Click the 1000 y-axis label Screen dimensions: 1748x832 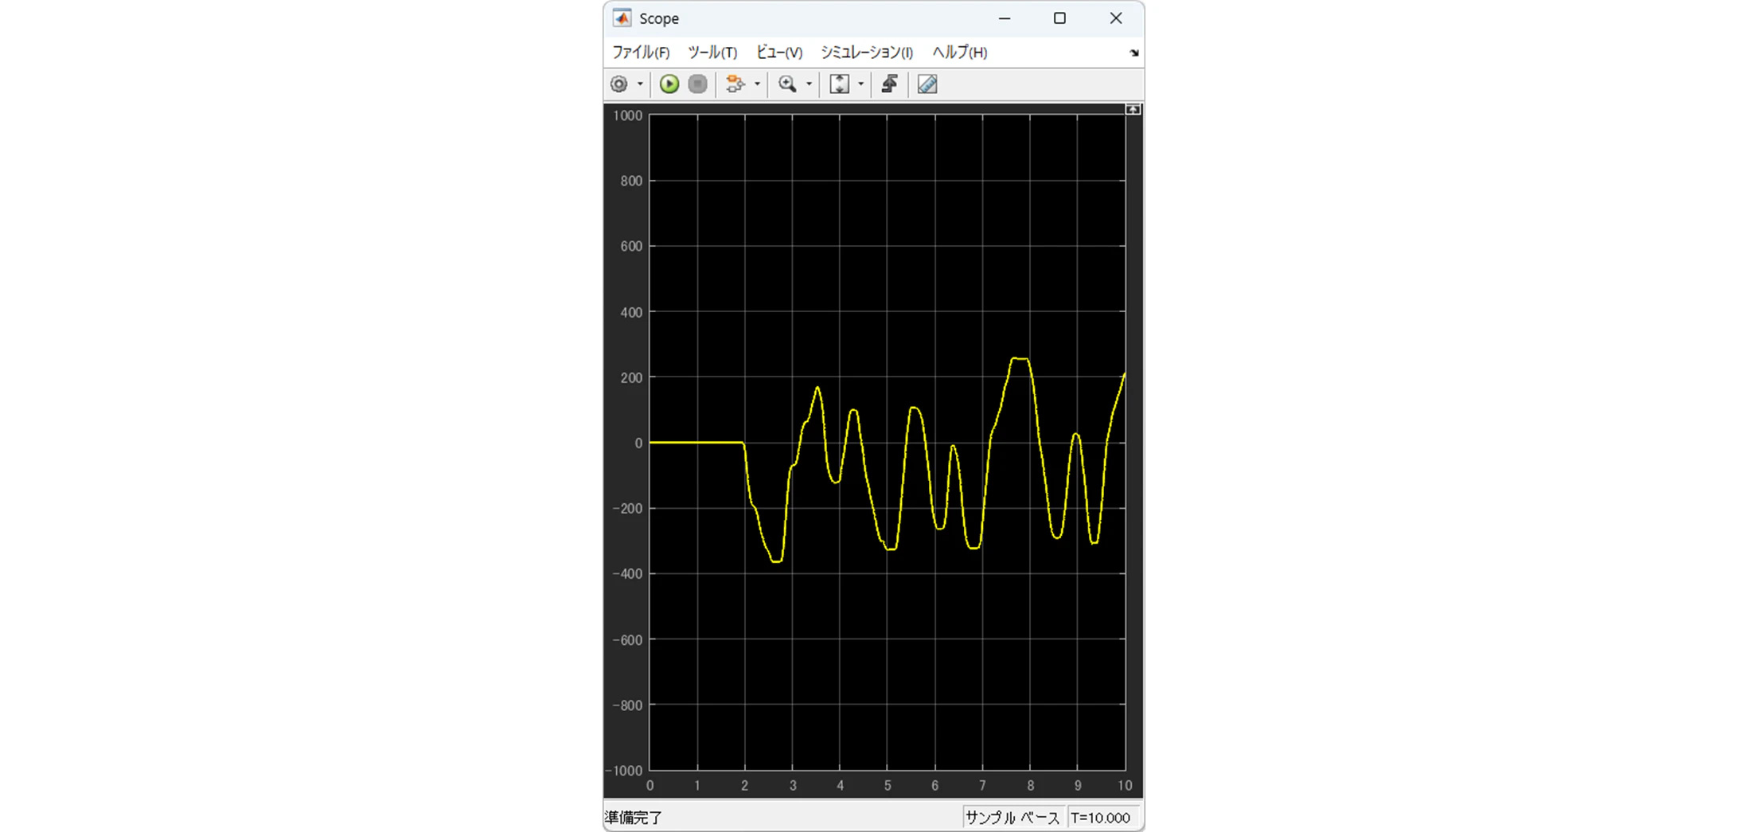(627, 116)
